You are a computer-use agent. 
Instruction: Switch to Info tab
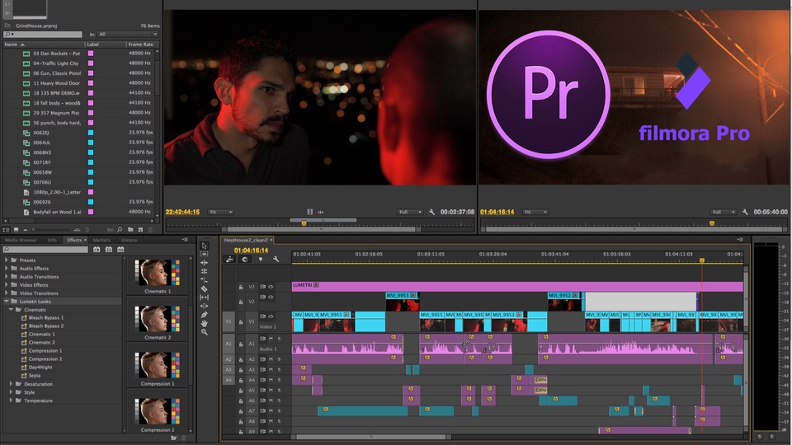point(52,240)
